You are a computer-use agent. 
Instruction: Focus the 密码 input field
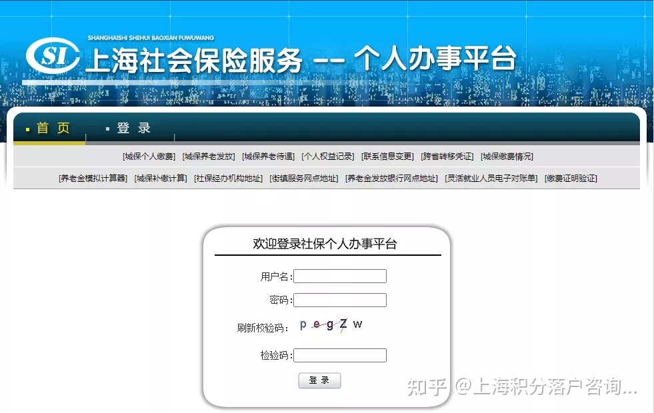(340, 300)
